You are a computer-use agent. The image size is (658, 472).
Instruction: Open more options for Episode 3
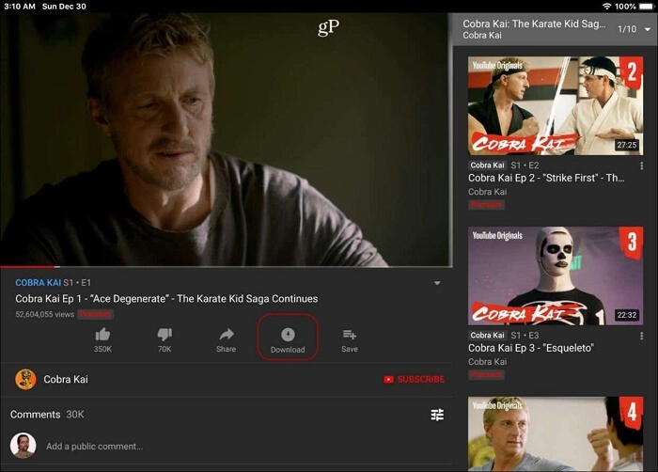tap(642, 336)
